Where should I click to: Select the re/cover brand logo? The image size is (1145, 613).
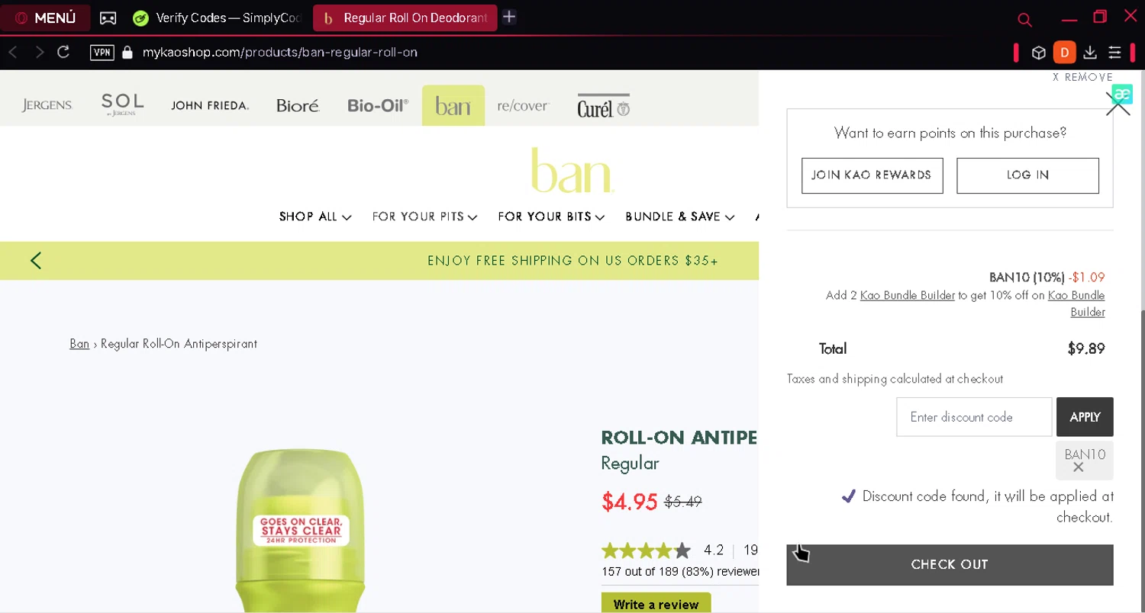(x=523, y=105)
